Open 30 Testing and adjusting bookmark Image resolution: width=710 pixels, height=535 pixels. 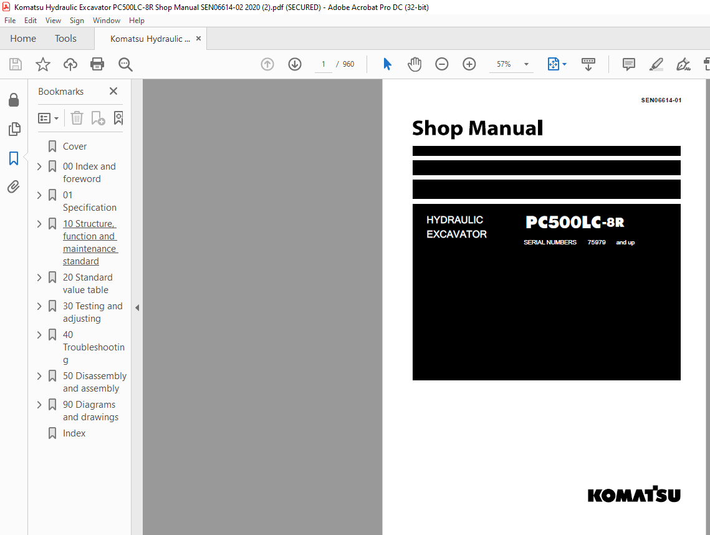(x=93, y=312)
